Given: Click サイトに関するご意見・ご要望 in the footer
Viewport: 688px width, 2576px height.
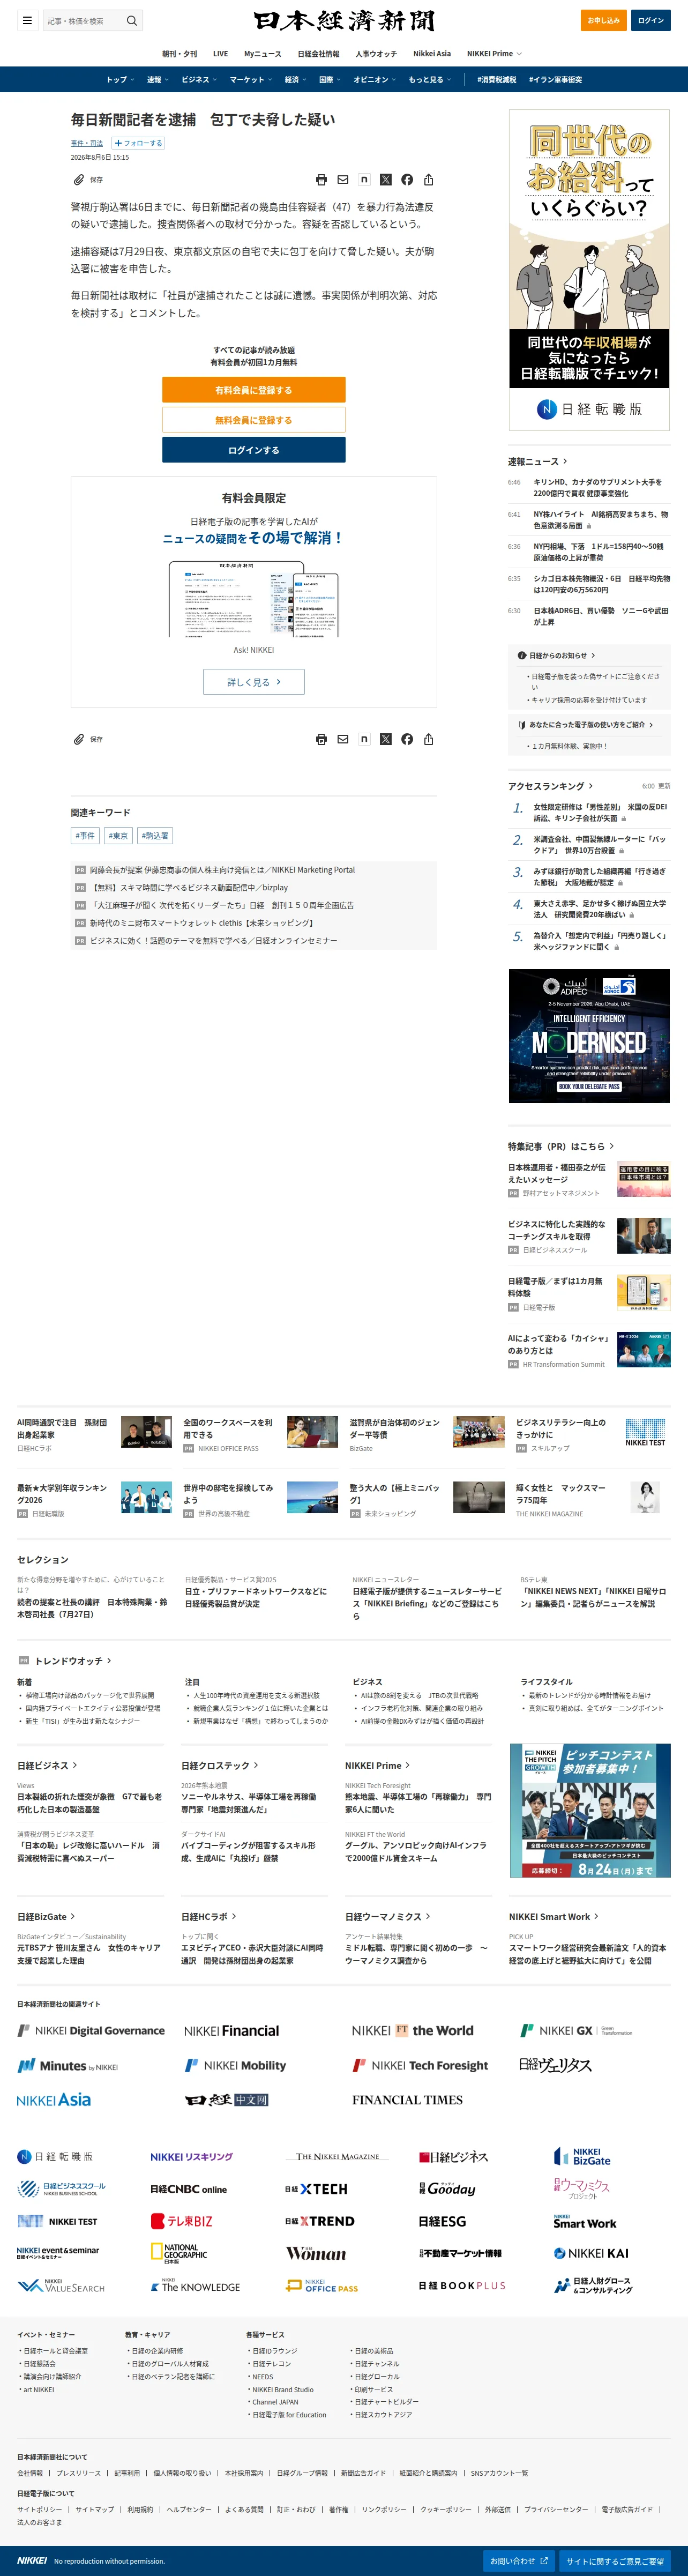Looking at the screenshot, I should (615, 2561).
